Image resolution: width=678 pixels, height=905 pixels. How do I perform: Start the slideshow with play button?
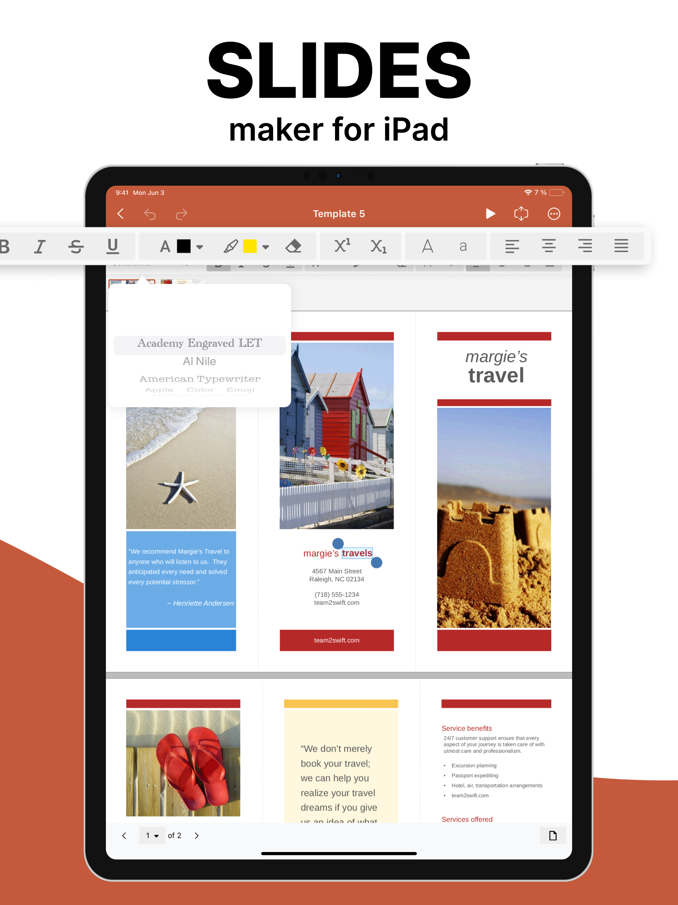point(490,214)
